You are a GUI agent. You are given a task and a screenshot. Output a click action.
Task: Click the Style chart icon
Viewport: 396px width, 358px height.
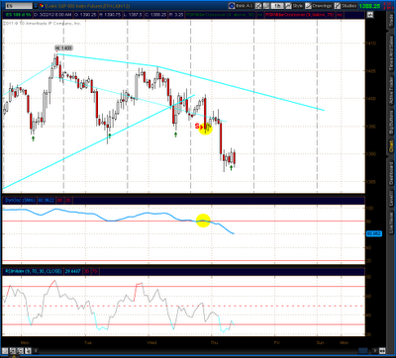click(x=289, y=6)
